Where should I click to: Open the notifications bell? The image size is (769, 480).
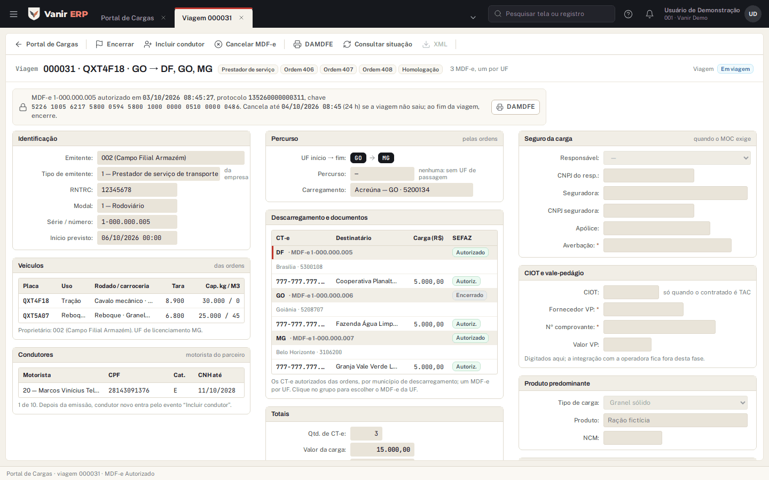649,14
